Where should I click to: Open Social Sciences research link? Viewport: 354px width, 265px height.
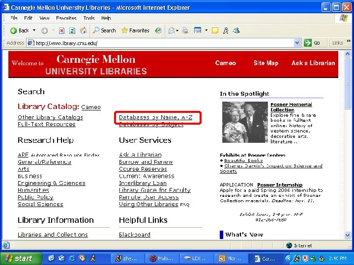40,204
